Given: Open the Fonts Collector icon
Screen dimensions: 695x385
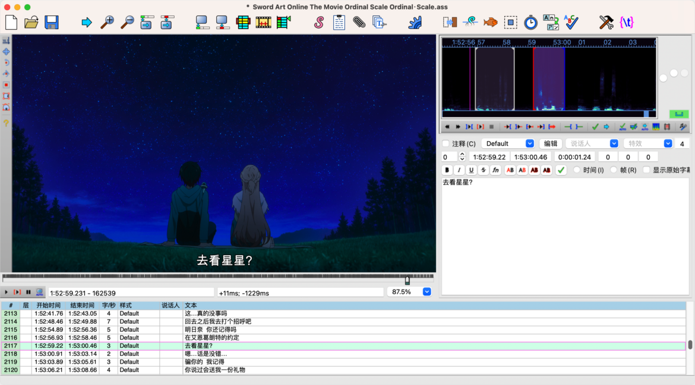Looking at the screenshot, I should point(380,22).
